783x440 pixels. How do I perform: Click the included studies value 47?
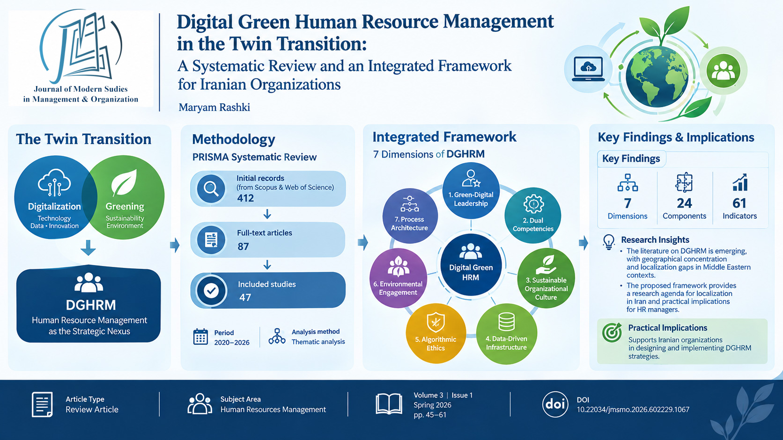click(245, 297)
